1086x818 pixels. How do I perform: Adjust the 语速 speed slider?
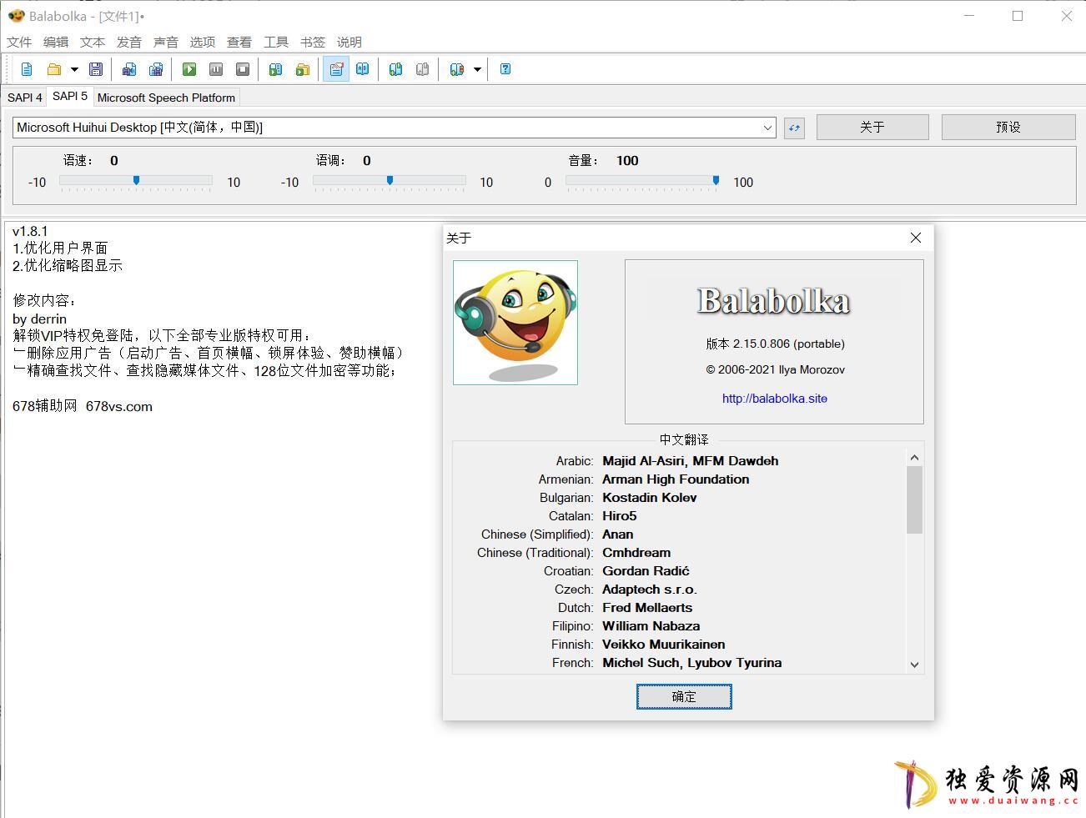click(136, 181)
